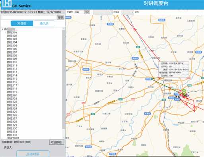The height and width of the screenshot is (157, 204).
Task: Switch to the 通讯录 tab
Action: (44, 23)
